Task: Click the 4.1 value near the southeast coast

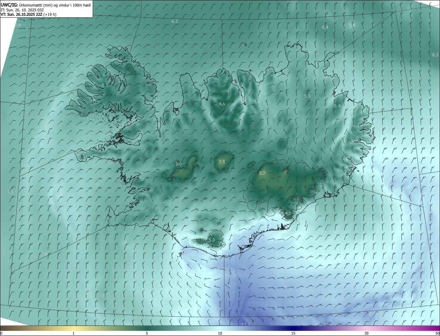Action: [x=288, y=213]
